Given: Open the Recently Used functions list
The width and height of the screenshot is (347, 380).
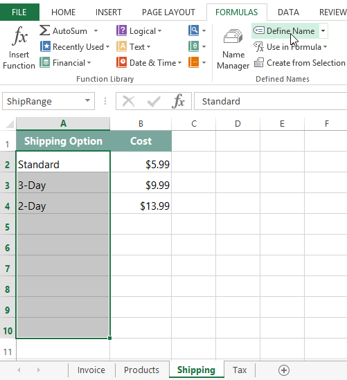Looking at the screenshot, I should (x=75, y=47).
